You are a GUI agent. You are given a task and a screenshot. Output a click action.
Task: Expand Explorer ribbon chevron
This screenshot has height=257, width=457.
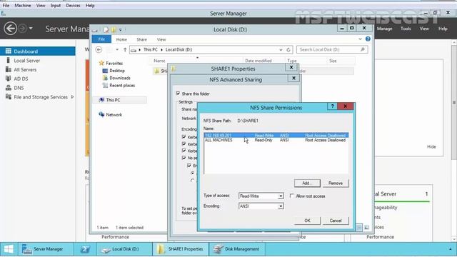tap(360, 39)
